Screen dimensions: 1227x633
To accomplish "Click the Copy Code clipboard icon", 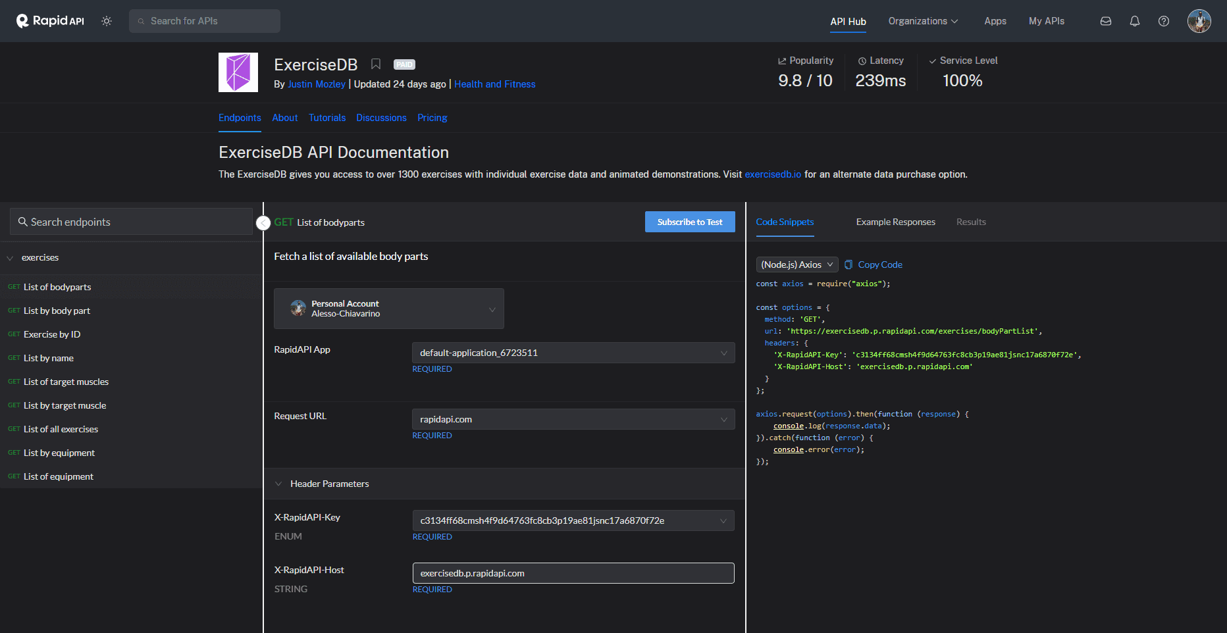I will pos(848,265).
